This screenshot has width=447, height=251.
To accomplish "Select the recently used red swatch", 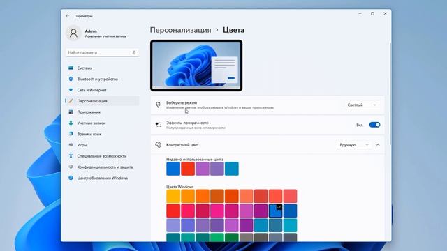I will 188,169.
